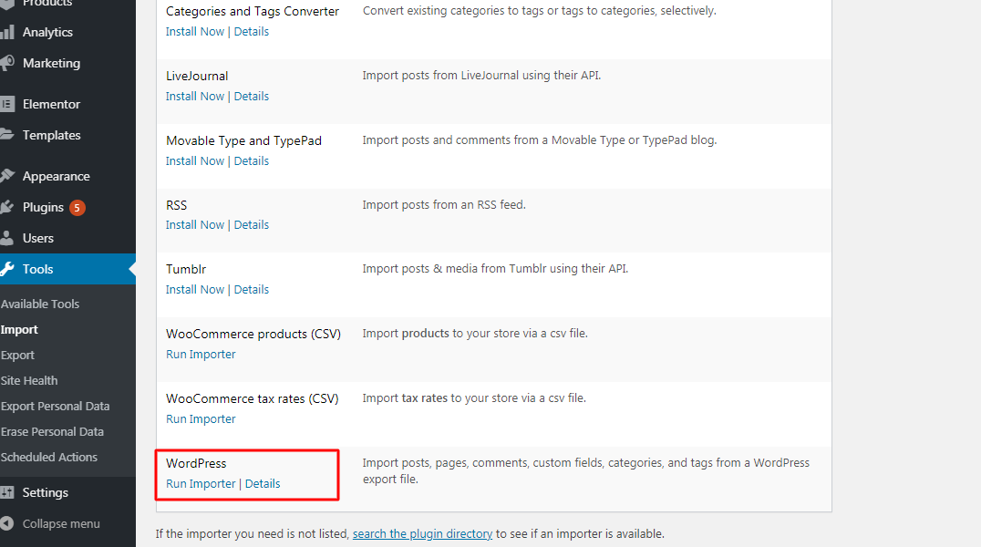Click the Tools wrench icon

click(7, 269)
